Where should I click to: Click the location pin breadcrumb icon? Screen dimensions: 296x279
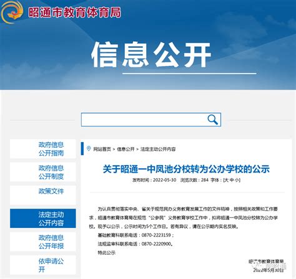(89, 149)
